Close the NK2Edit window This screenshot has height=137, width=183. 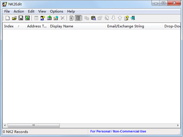click(x=174, y=3)
